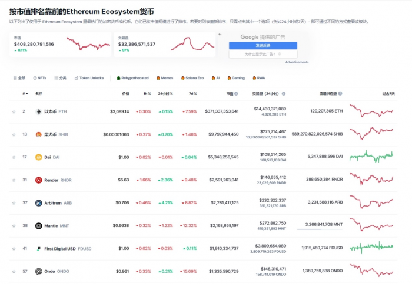The width and height of the screenshot is (412, 284).
Task: Switch to the NFTs tab
Action: coord(39,78)
